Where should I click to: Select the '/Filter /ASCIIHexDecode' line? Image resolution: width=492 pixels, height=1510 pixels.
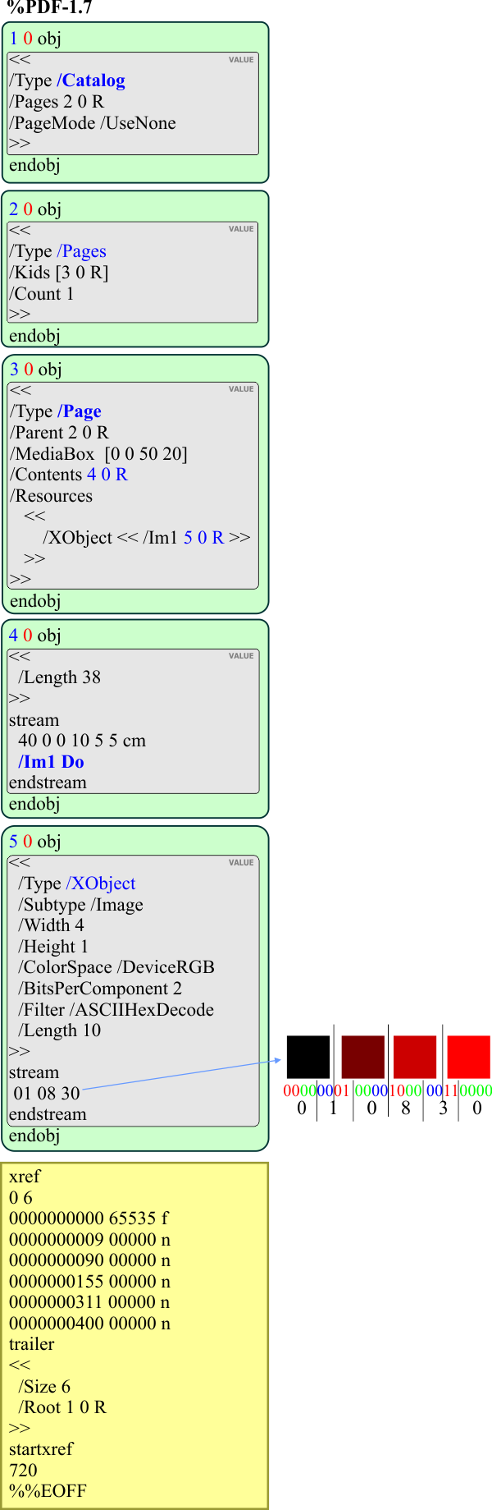point(116,1010)
